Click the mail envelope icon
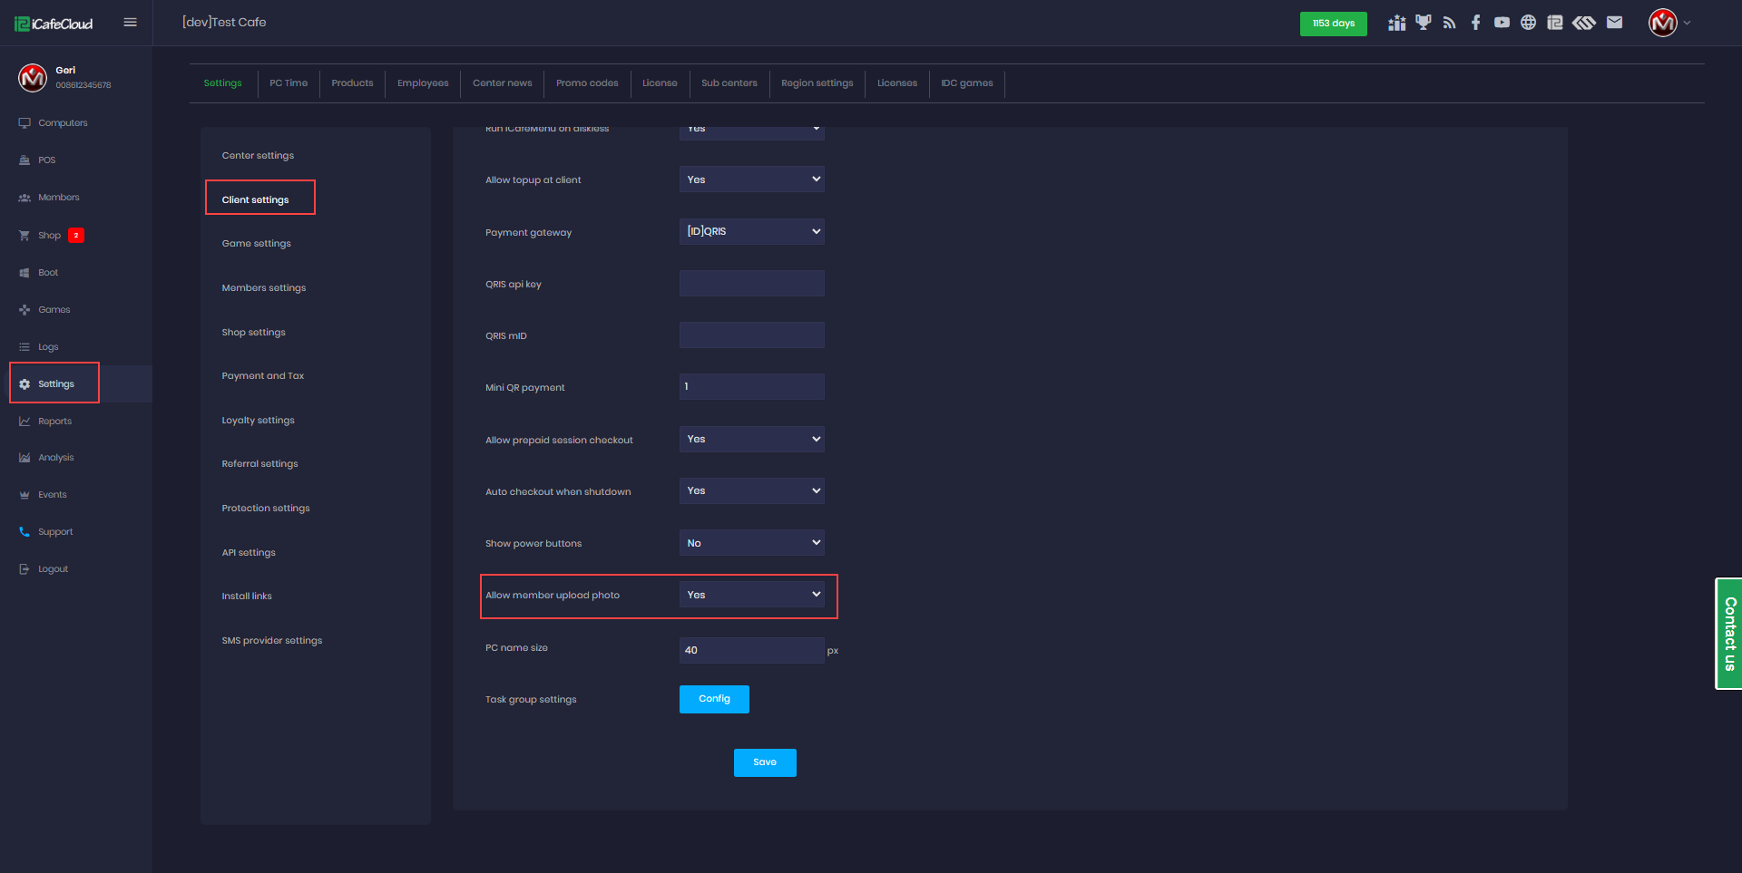The width and height of the screenshot is (1742, 873). (1614, 23)
